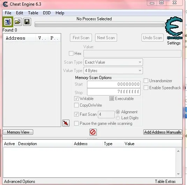Minimize the Cheat Engine window
The width and height of the screenshot is (187, 185).
click(152, 3)
